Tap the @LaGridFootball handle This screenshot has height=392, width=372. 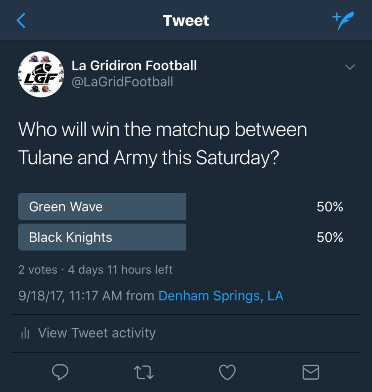tap(122, 82)
